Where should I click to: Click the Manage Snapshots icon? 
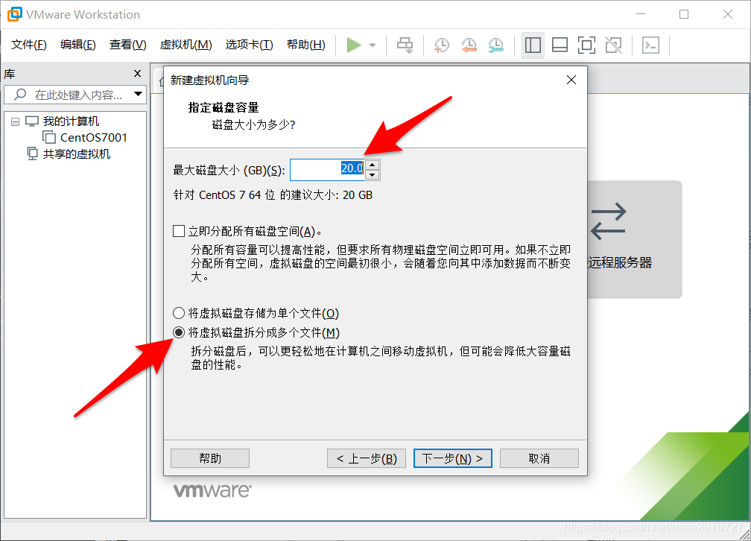pos(495,45)
